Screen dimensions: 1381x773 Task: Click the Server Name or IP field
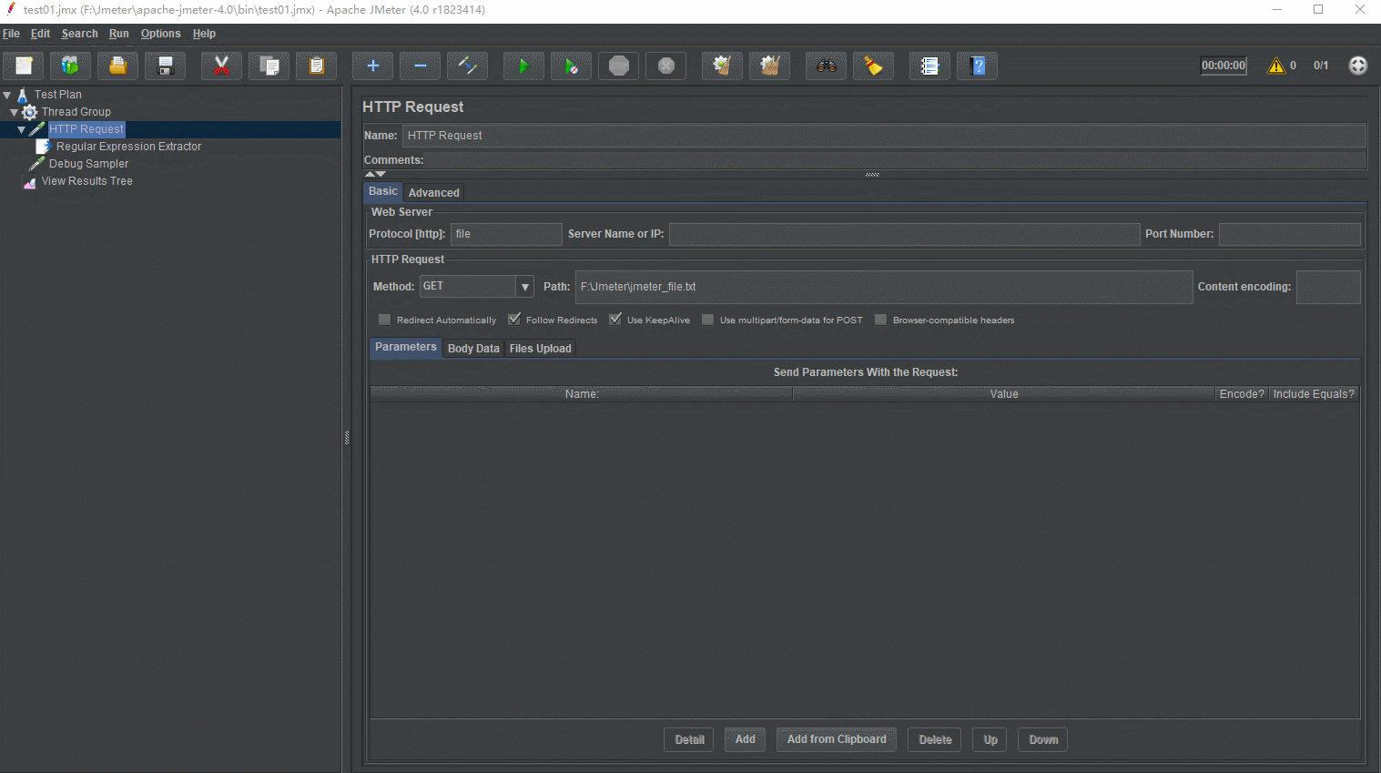pyautogui.click(x=905, y=234)
